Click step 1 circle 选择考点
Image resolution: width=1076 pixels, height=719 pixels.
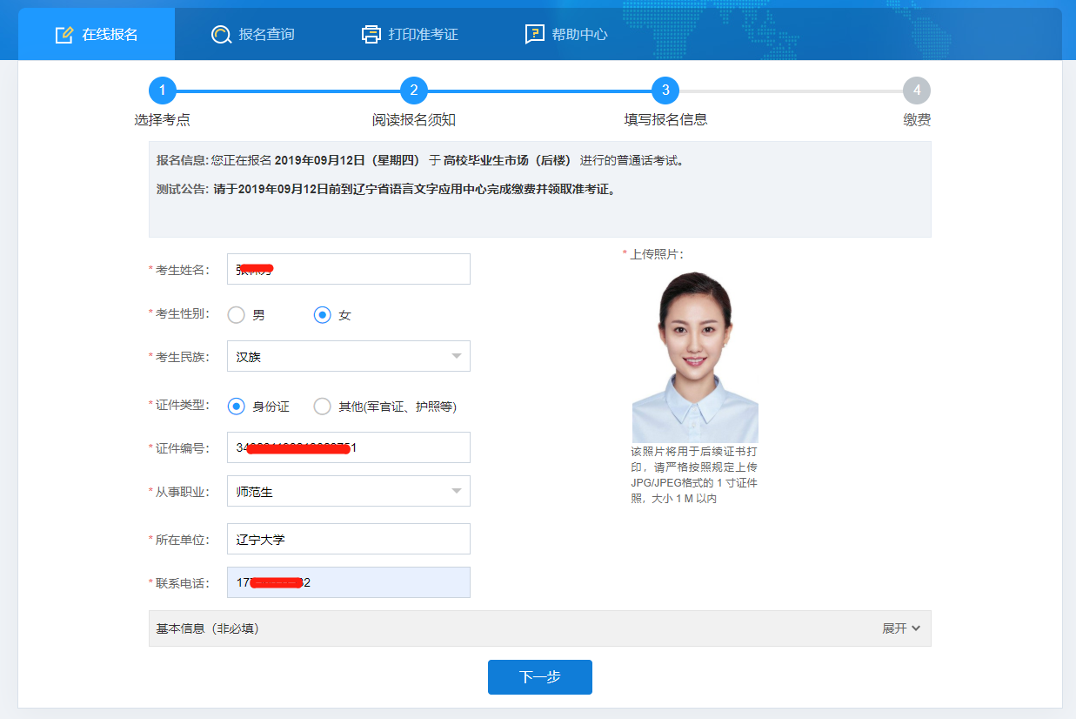[163, 91]
